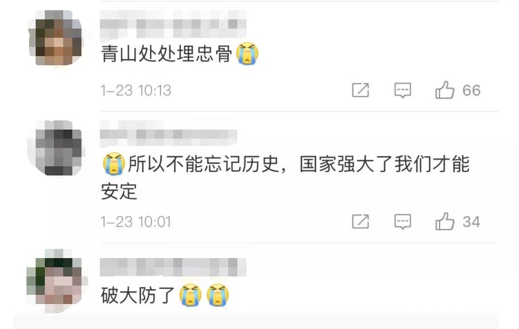Open first commenter's blurred username

[173, 24]
